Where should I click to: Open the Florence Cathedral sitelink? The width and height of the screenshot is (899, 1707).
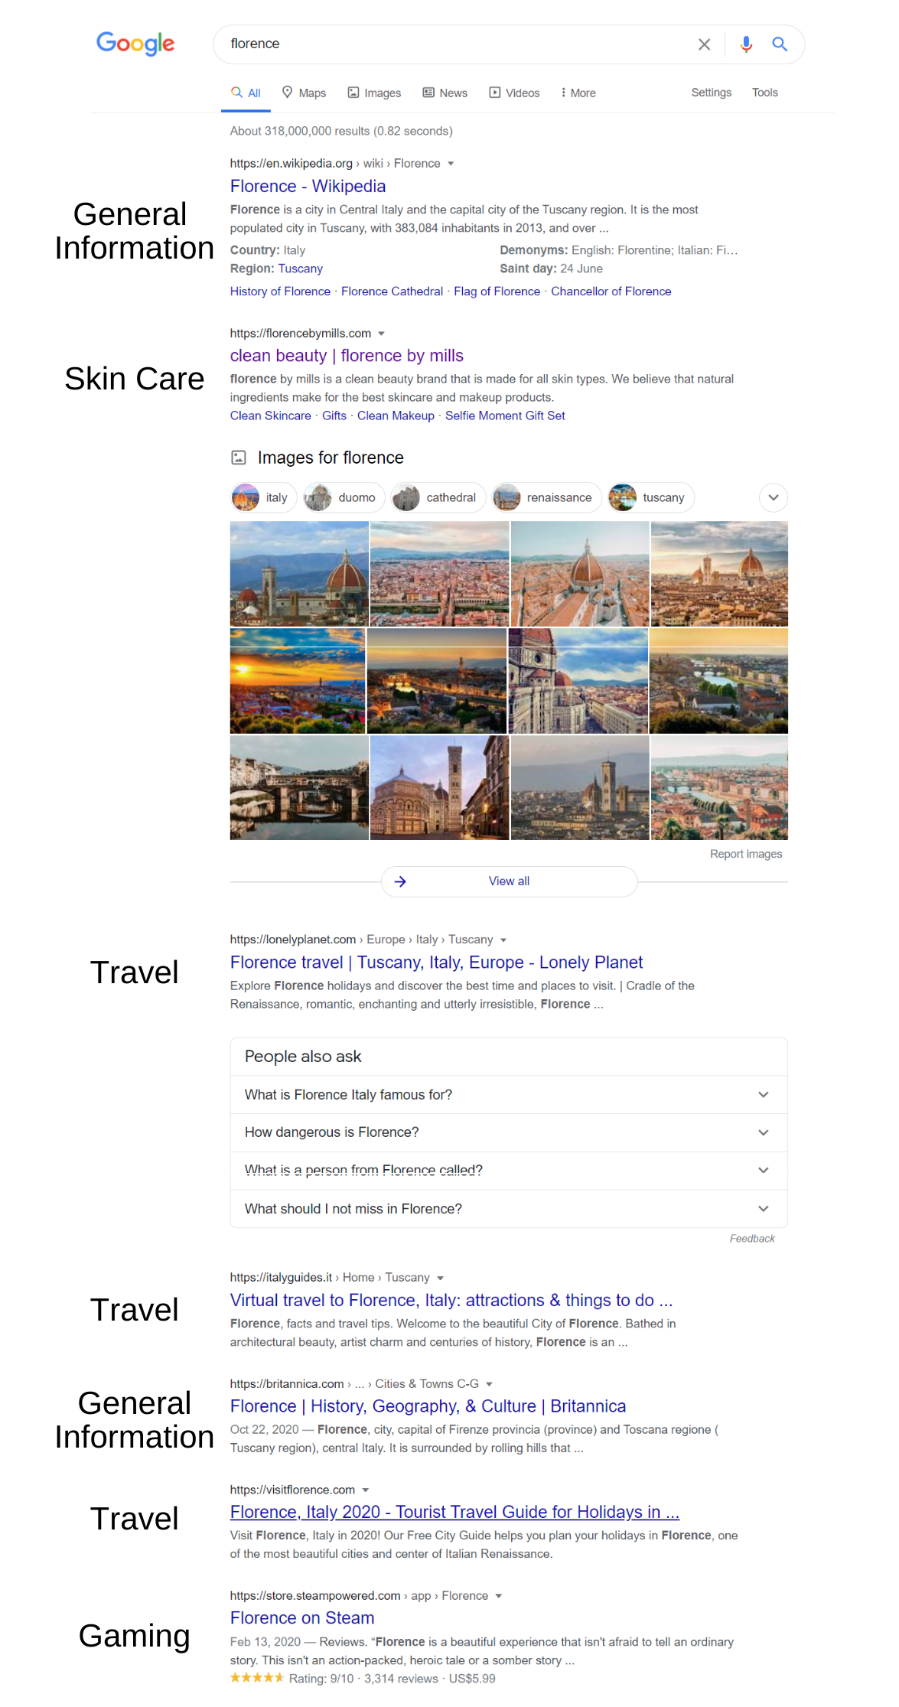[392, 292]
